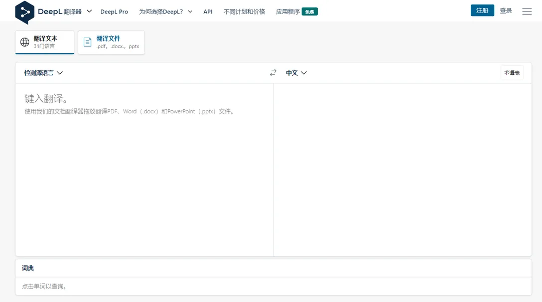
Task: Click the 点击单词以查询。 hint text
Action: (x=44, y=286)
